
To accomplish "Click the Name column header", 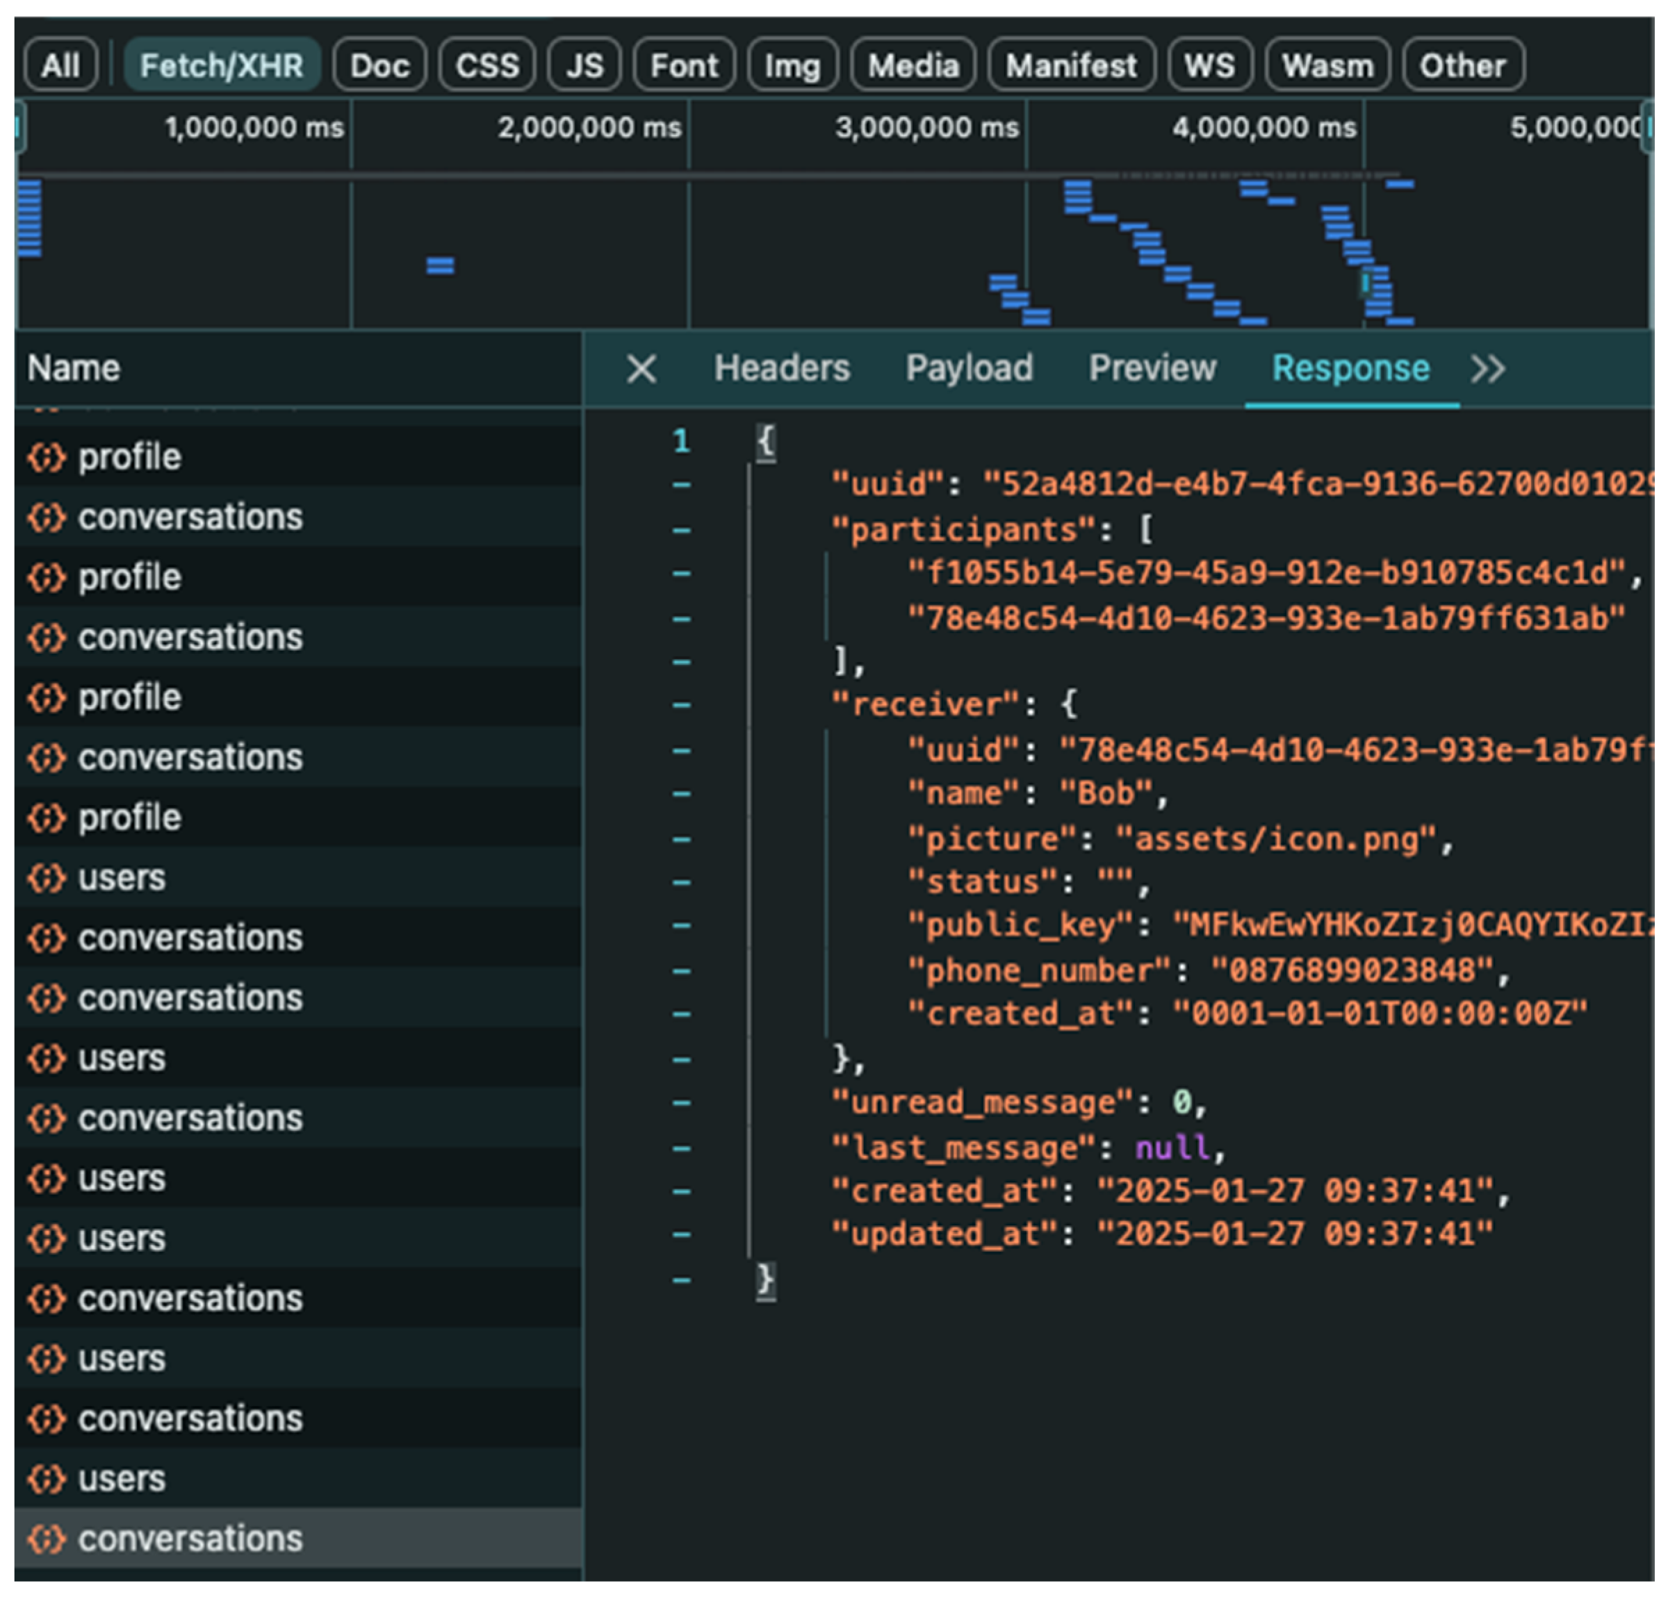I will [x=74, y=369].
